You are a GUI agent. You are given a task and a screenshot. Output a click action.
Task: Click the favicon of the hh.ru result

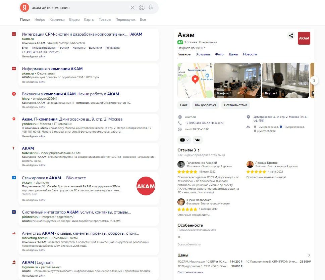click(14, 94)
